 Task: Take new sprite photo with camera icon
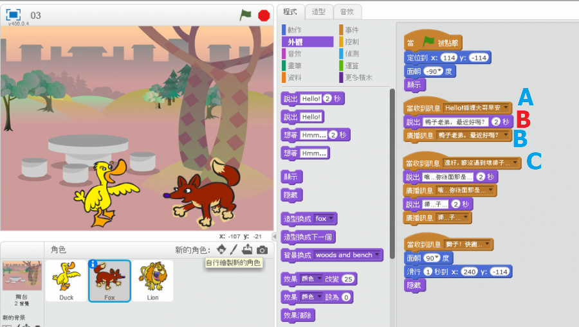262,249
